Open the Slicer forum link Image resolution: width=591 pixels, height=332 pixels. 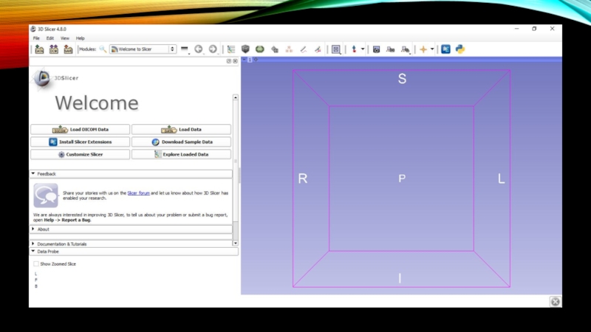pos(138,193)
